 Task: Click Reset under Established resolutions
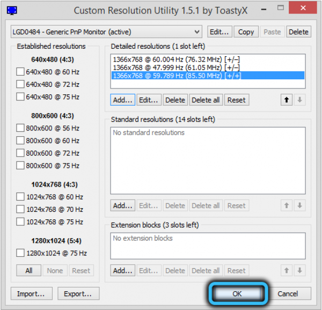coord(82,270)
